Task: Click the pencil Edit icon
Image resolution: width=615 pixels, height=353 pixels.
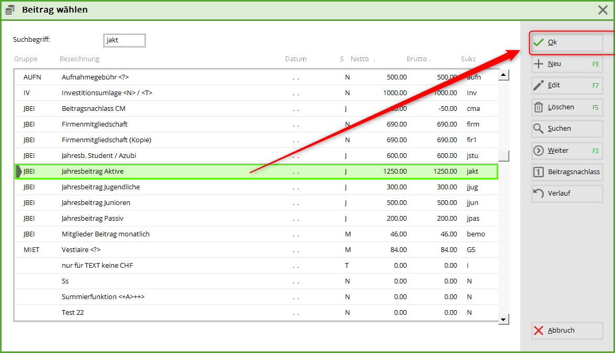Action: [539, 85]
